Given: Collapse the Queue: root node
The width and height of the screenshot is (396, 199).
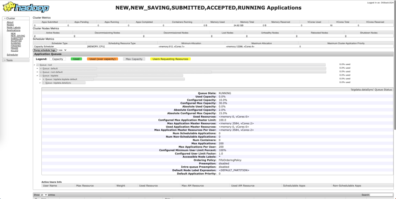Looking at the screenshot, I should click(x=38, y=65).
